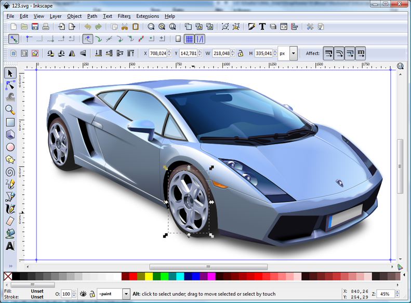Viewport: 411px width, 303px height.
Task: Toggle layer visibility eye icon
Action: click(83, 294)
